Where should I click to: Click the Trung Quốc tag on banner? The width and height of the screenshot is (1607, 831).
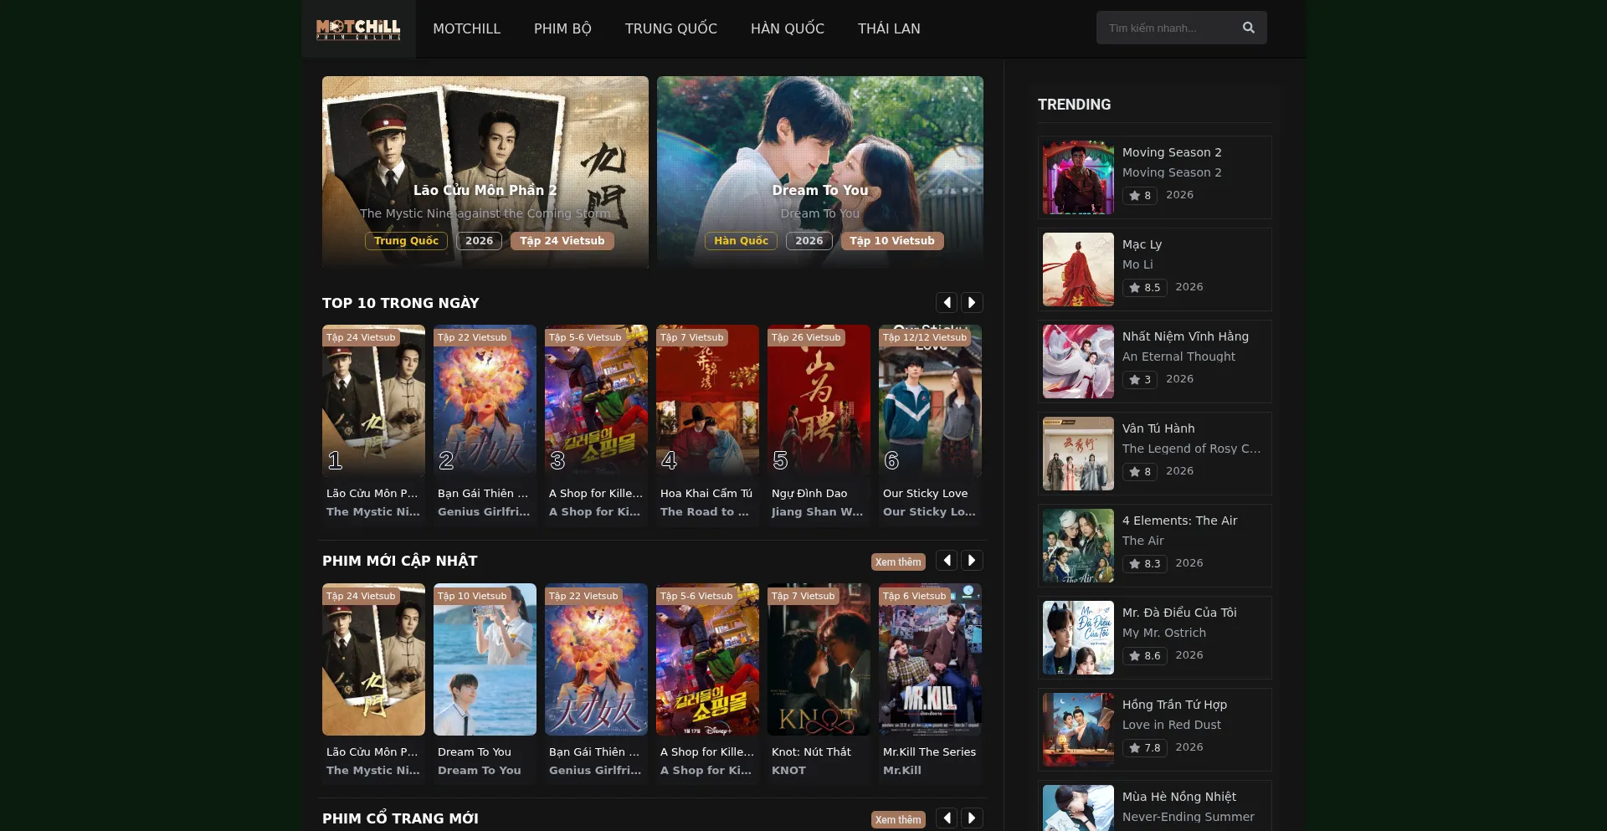click(406, 241)
